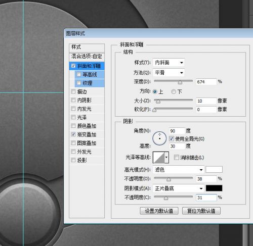This screenshot has width=253, height=246.
Task: Open the gloss contour curve thumbnail
Action: [x=158, y=158]
